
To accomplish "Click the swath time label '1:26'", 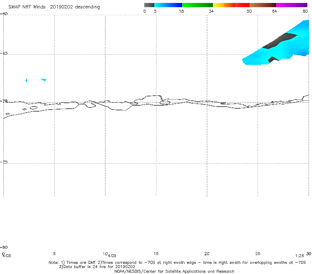I will tap(299, 256).
